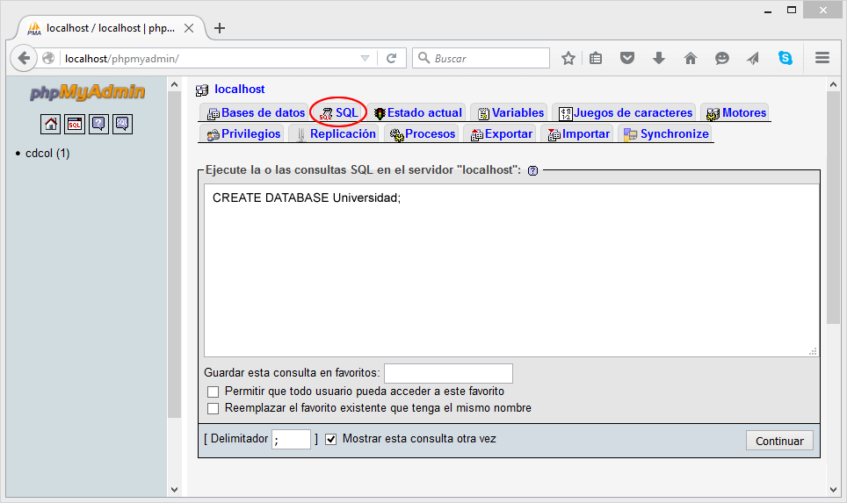Click the Home icon in phpMyAdmin sidebar
The image size is (847, 503).
50,124
